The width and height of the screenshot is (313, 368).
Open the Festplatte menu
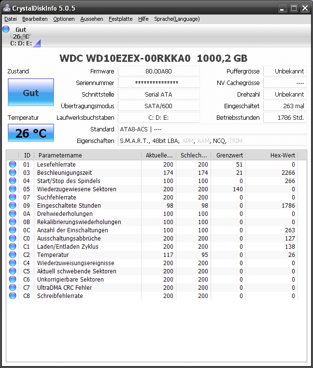[120, 19]
